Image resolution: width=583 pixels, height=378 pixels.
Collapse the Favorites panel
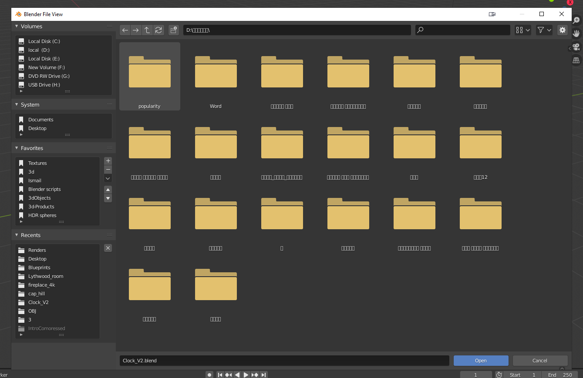pyautogui.click(x=17, y=148)
